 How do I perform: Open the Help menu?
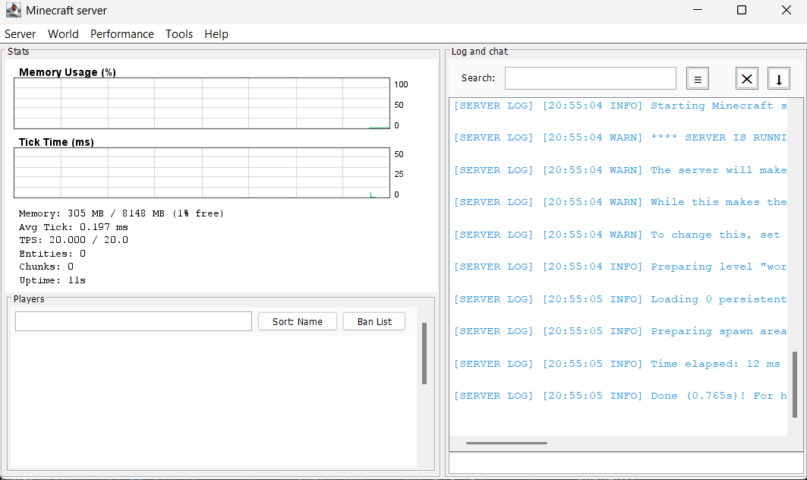[x=216, y=34]
